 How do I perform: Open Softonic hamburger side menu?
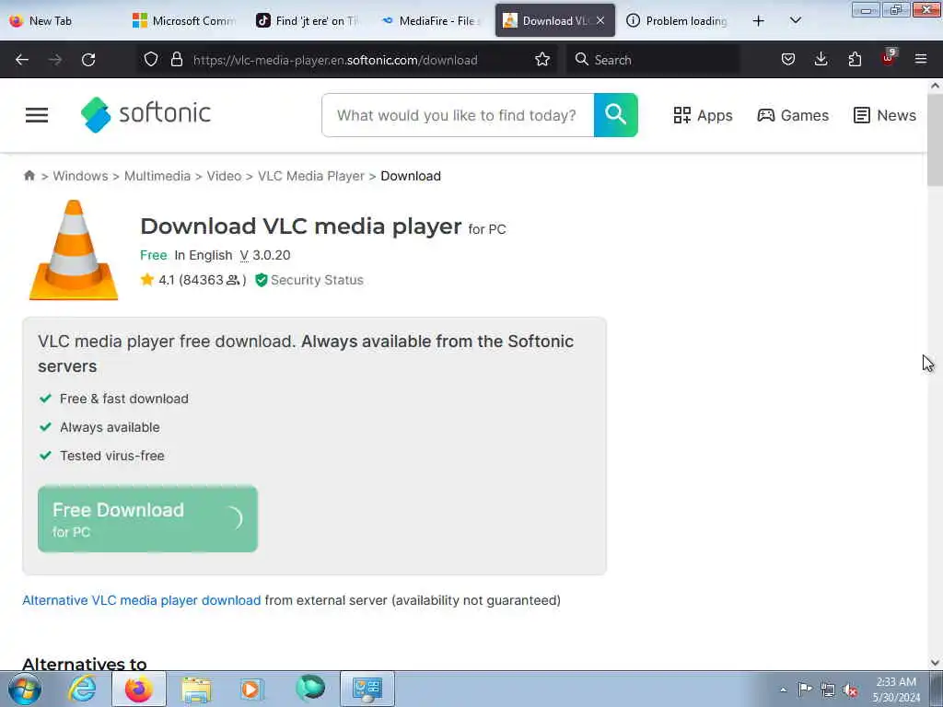[x=37, y=115]
